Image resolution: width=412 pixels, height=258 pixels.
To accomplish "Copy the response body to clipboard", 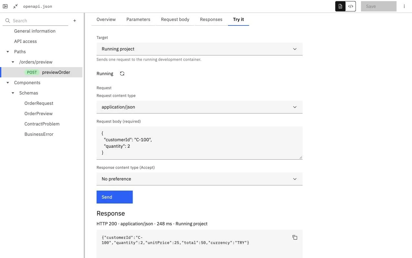I will [x=295, y=237].
